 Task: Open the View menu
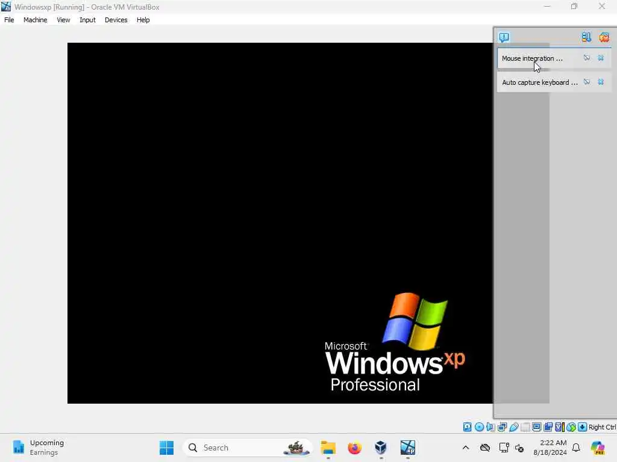pos(63,20)
